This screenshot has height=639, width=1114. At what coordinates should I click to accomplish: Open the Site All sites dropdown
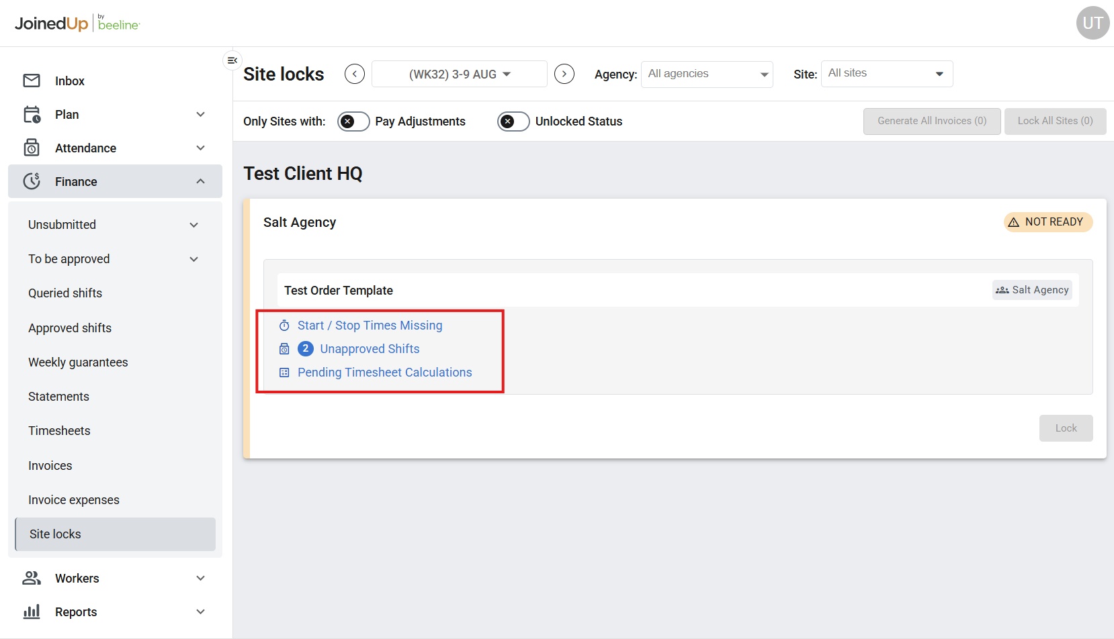pyautogui.click(x=887, y=74)
